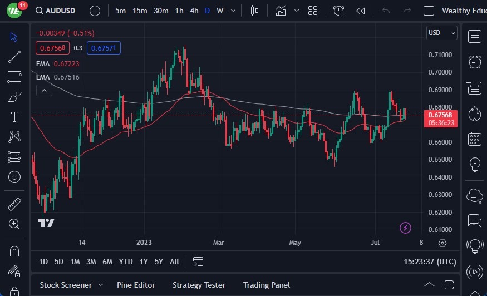487x296 pixels.
Task: Expand the timeframe list chevron after W
Action: (233, 11)
